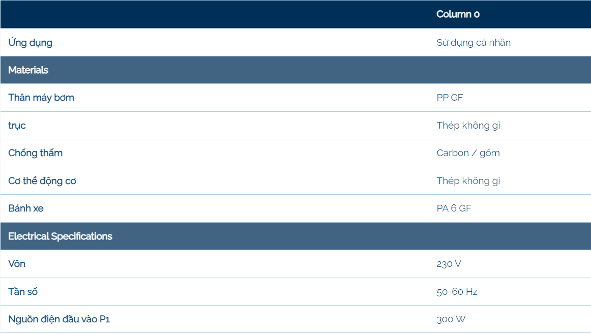The height and width of the screenshot is (334, 591).
Task: Collapse the Materials section header
Action: point(295,70)
